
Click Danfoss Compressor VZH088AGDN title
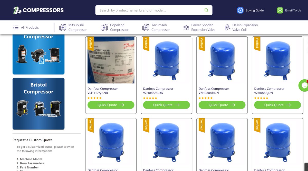[158, 91]
